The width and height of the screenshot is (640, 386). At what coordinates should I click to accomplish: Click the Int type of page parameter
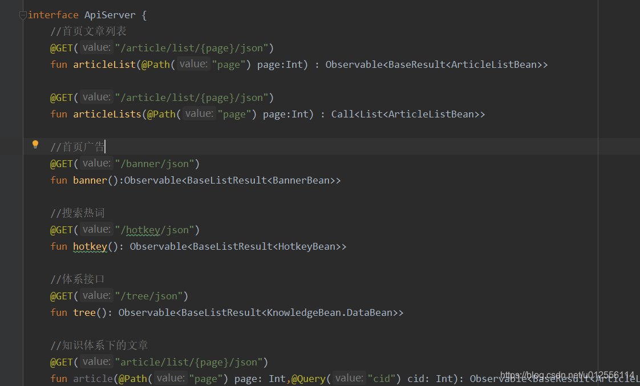pyautogui.click(x=294, y=64)
